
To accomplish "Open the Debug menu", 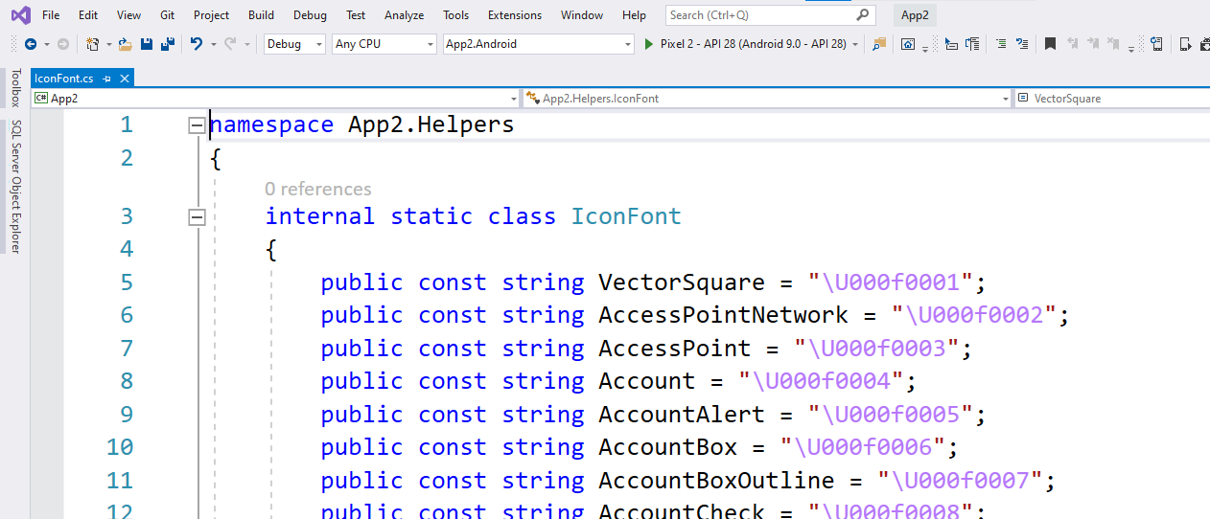I will (x=310, y=14).
